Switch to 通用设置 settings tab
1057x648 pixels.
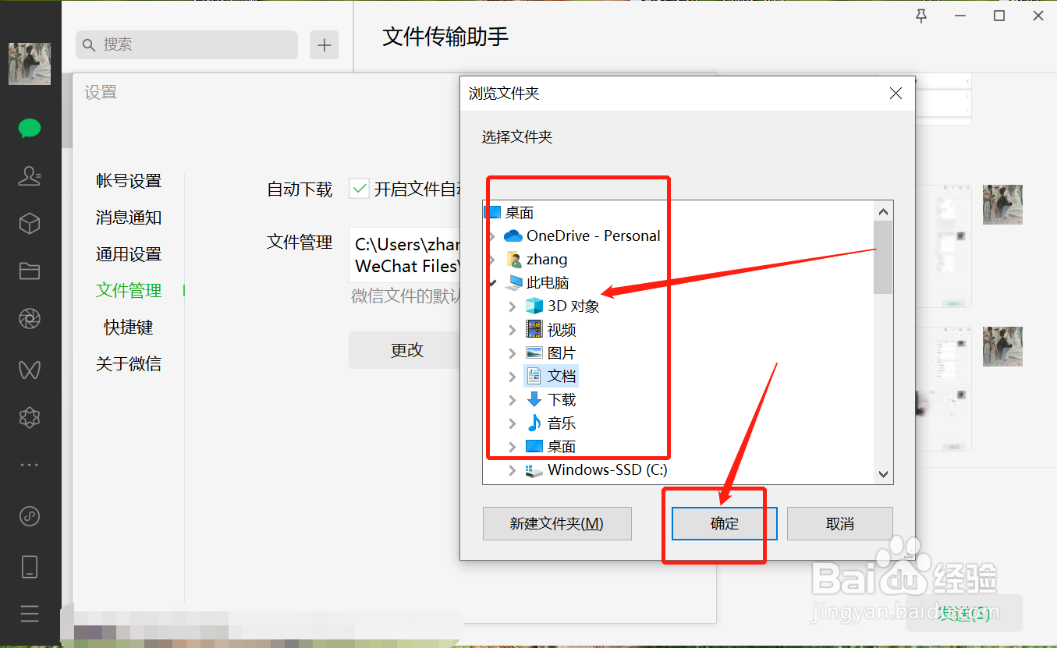(129, 254)
